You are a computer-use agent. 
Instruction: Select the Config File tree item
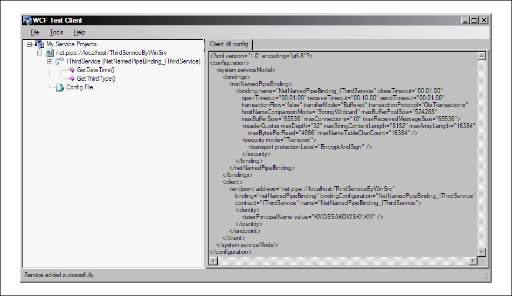click(x=80, y=87)
